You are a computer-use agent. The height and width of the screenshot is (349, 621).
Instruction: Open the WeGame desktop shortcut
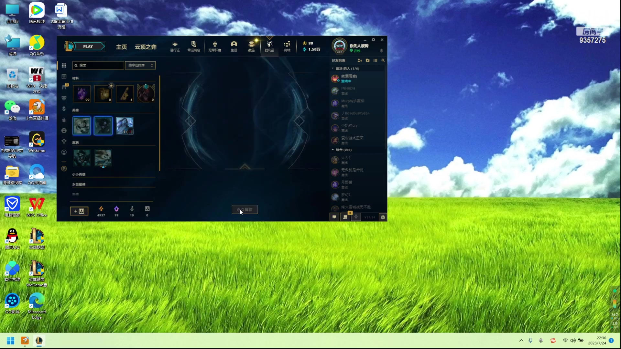tap(37, 142)
